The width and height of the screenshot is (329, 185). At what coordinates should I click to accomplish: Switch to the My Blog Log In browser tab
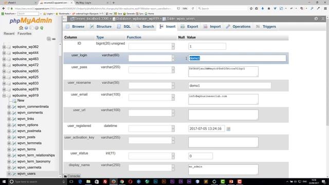[x=92, y=3]
